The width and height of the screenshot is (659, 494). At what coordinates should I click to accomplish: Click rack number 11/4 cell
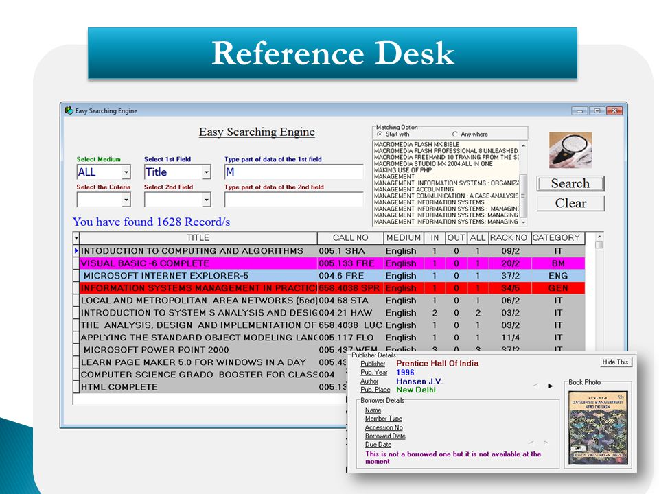[510, 338]
